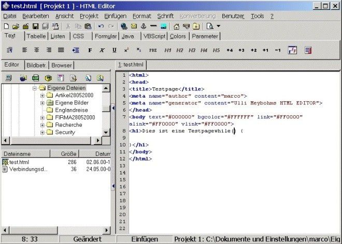Open the Einfügen menu
This screenshot has height=244, width=342.
pyautogui.click(x=115, y=16)
